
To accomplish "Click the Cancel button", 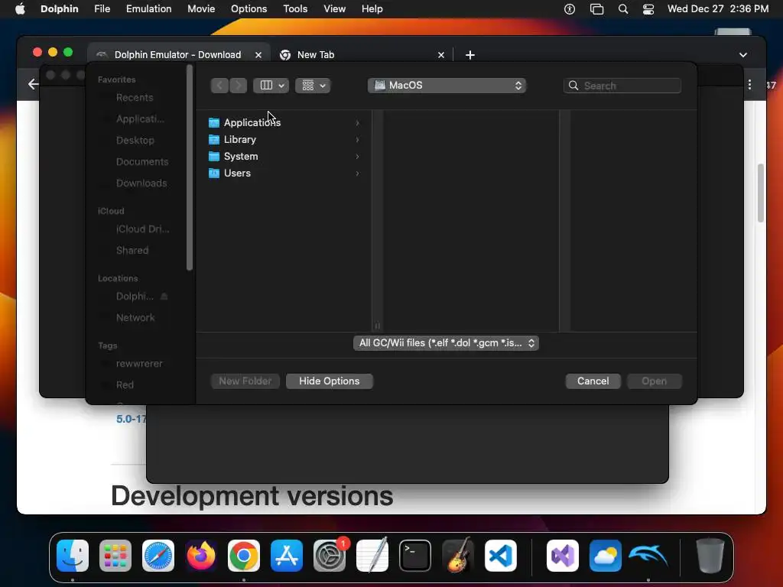I will pyautogui.click(x=593, y=381).
